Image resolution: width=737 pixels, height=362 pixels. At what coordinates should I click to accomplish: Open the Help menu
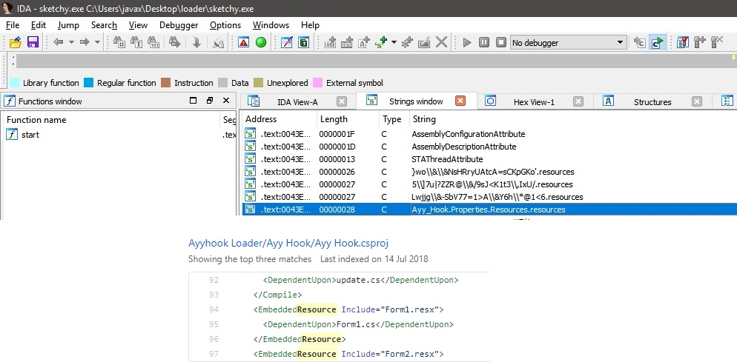click(310, 25)
